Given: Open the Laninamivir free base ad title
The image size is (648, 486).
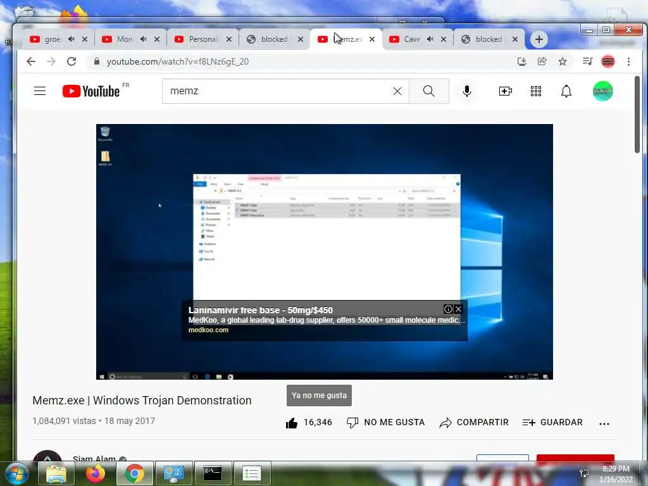Looking at the screenshot, I should pyautogui.click(x=260, y=310).
